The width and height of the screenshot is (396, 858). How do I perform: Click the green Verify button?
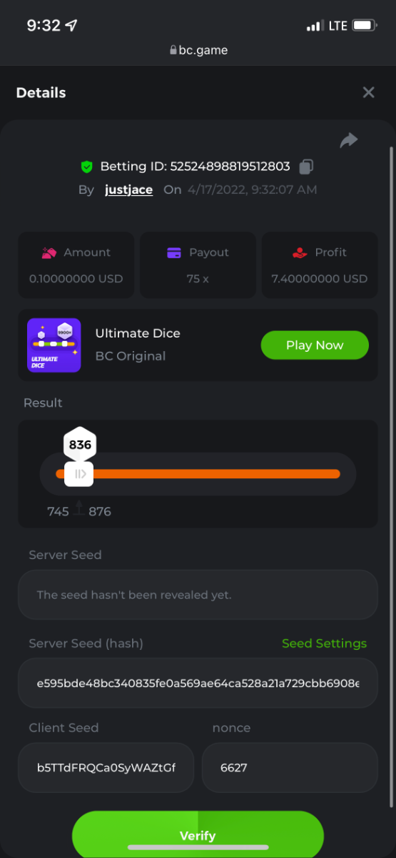point(198,834)
